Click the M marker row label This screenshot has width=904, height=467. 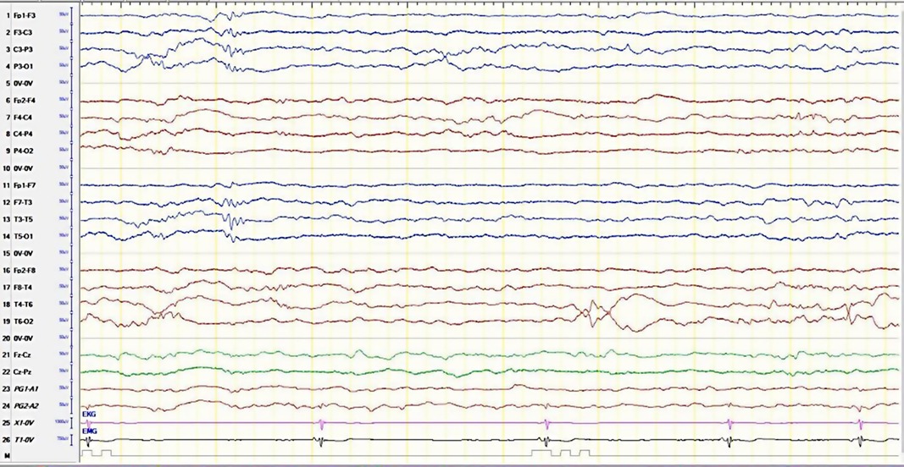(x=6, y=455)
